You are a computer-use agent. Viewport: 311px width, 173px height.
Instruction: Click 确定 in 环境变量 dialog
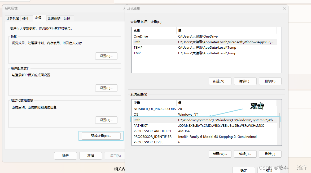tap(244, 170)
